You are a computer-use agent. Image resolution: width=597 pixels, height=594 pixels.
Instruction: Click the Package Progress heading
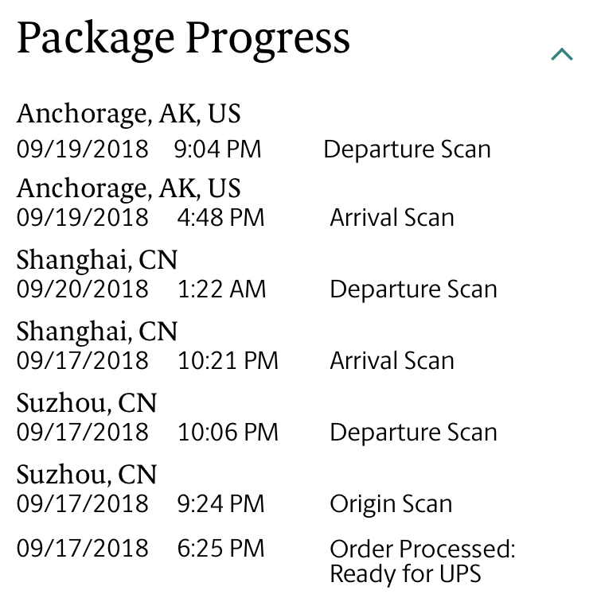183,38
